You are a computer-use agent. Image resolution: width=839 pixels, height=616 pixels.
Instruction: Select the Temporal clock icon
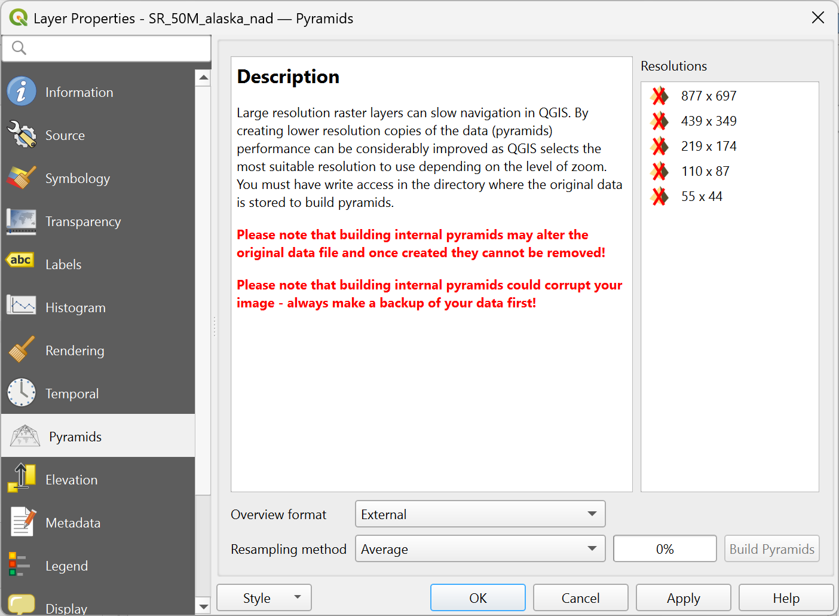pyautogui.click(x=22, y=393)
